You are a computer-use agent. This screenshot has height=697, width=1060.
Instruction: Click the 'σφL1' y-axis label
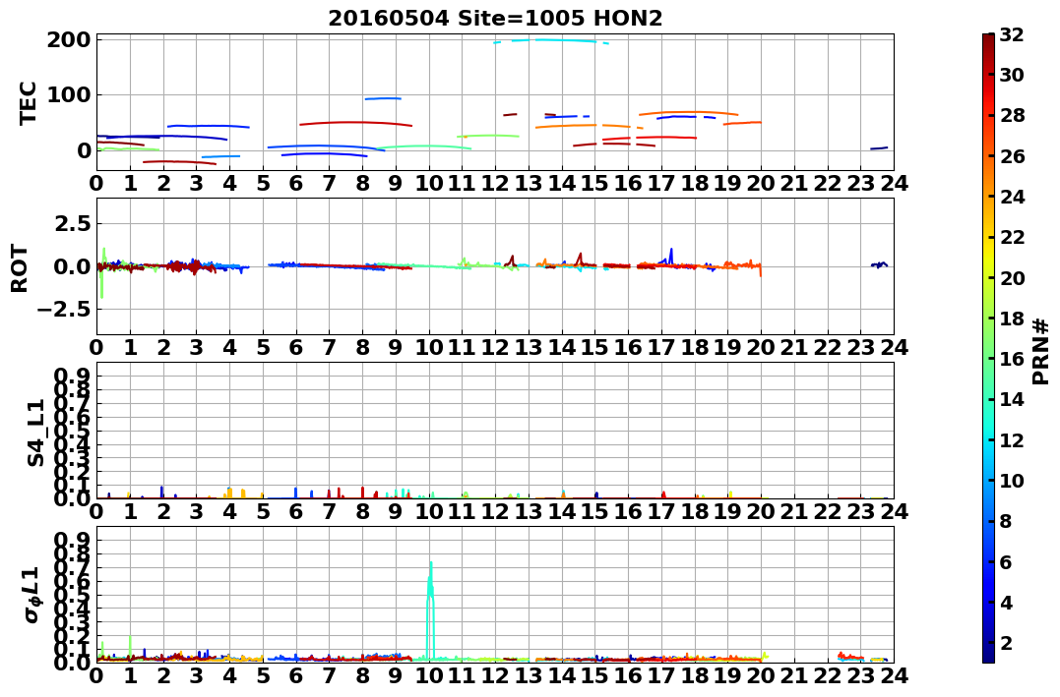point(31,595)
